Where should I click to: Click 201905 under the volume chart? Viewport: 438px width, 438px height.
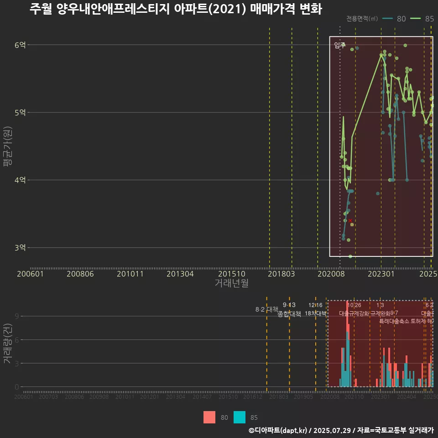(303, 396)
